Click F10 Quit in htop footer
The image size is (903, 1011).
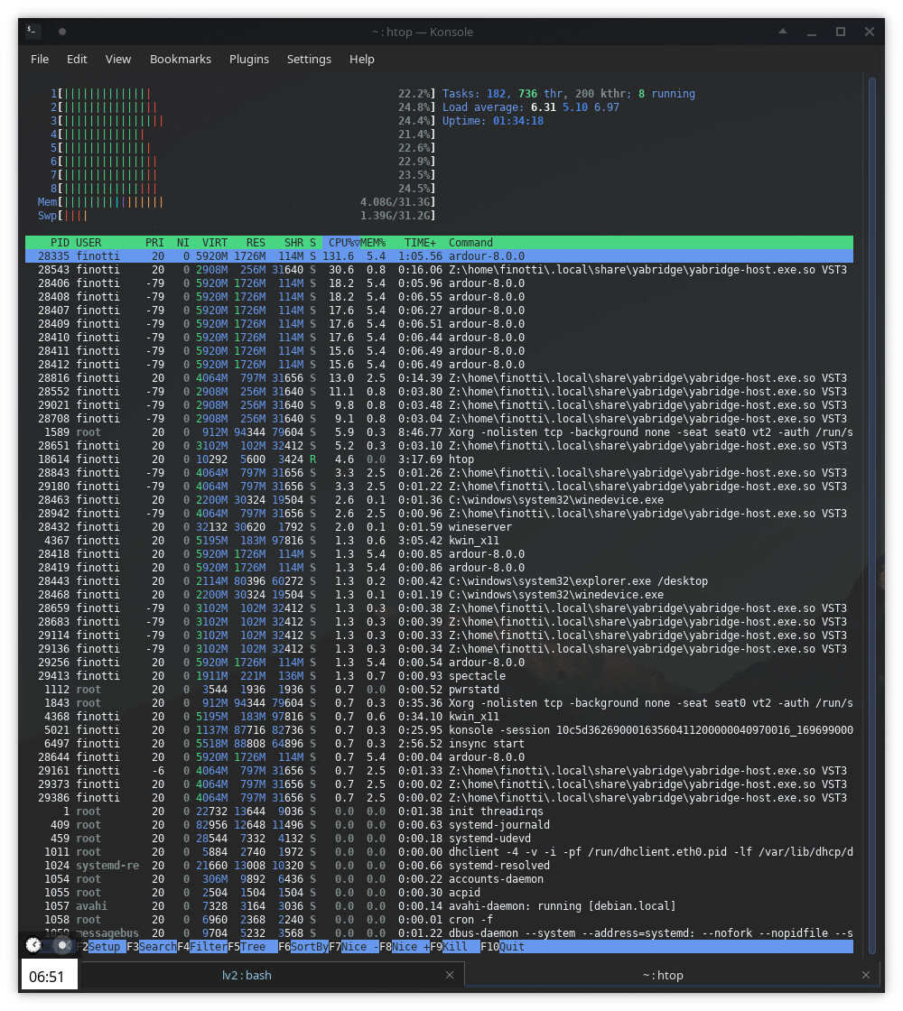(x=512, y=947)
